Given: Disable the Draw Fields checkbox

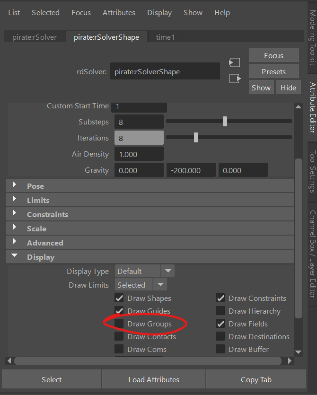Looking at the screenshot, I should tap(220, 324).
